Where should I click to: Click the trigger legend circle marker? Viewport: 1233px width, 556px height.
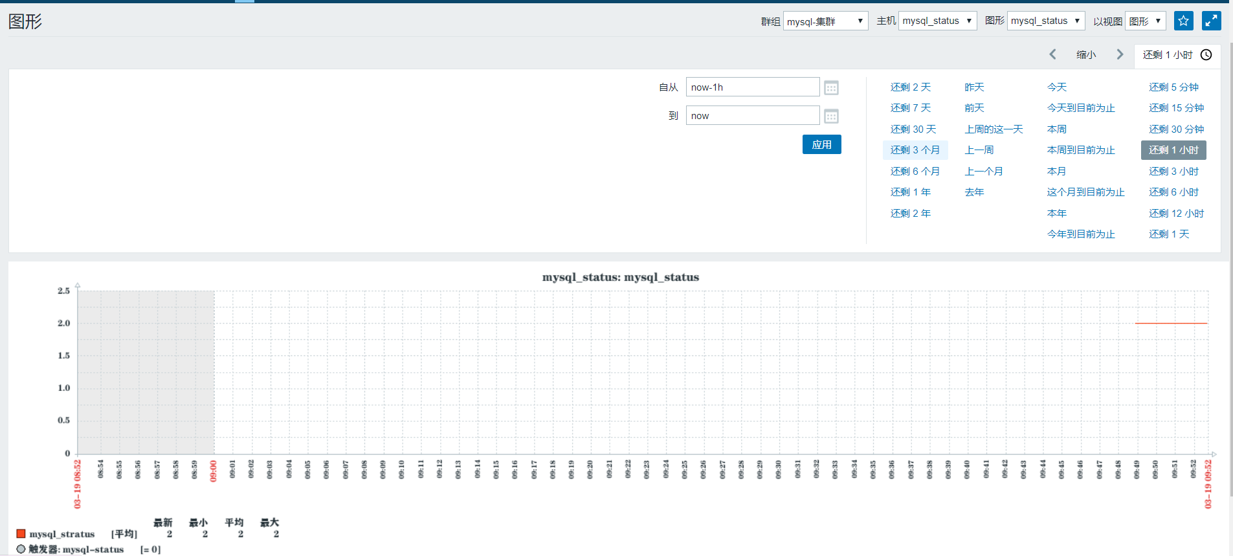point(21,549)
